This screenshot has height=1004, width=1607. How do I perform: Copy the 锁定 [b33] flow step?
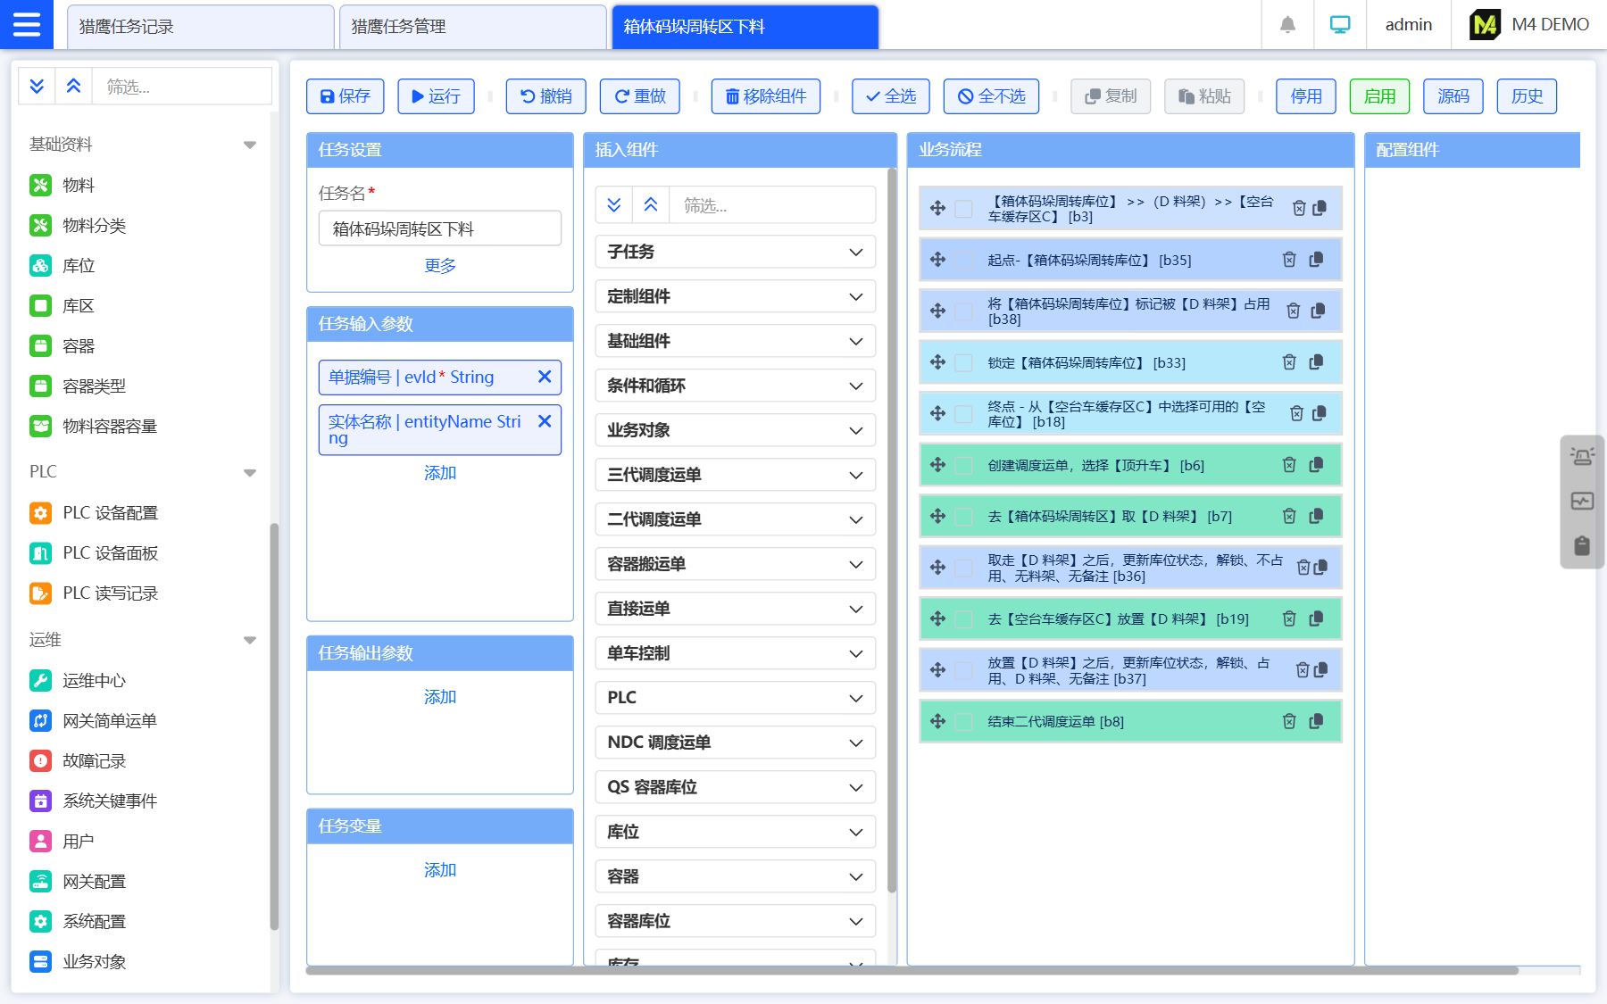(1316, 362)
